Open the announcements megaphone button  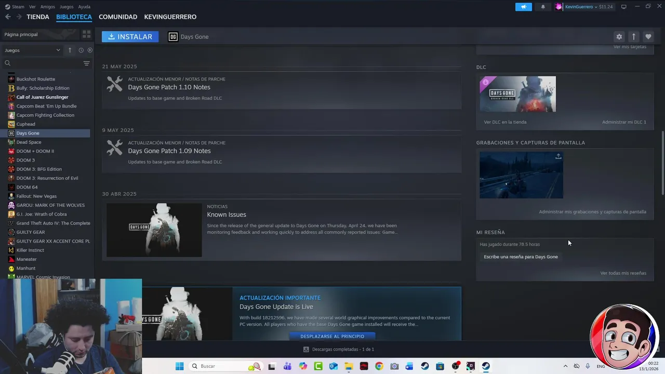pyautogui.click(x=524, y=7)
